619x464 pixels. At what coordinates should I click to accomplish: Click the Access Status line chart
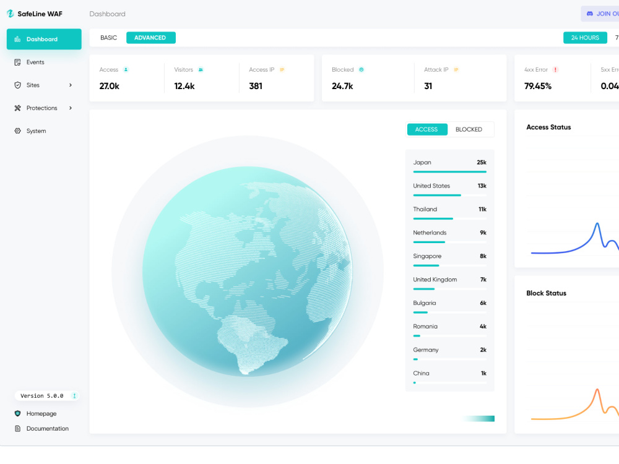click(x=575, y=238)
